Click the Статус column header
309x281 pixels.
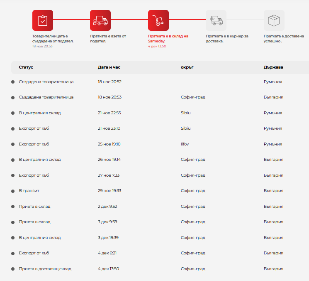point(26,67)
